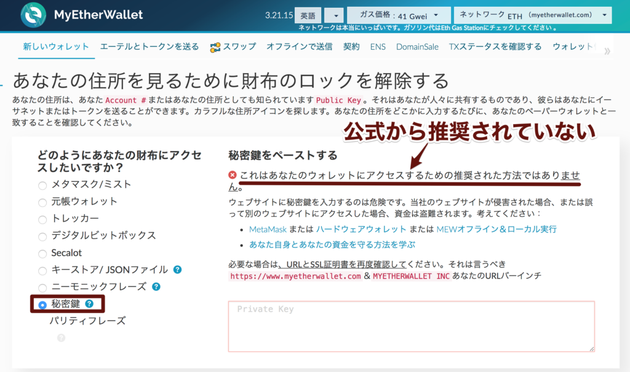Click red error icon in the warning

tap(232, 175)
